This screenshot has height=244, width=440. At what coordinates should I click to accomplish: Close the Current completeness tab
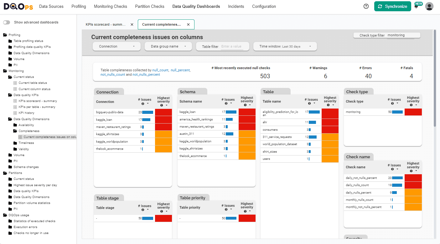point(188,24)
